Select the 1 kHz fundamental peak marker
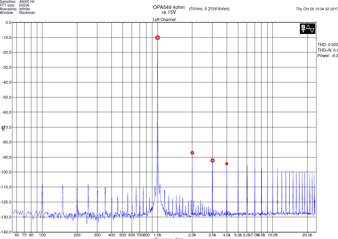Image resolution: width=338 pixels, height=239 pixels. pyautogui.click(x=158, y=38)
